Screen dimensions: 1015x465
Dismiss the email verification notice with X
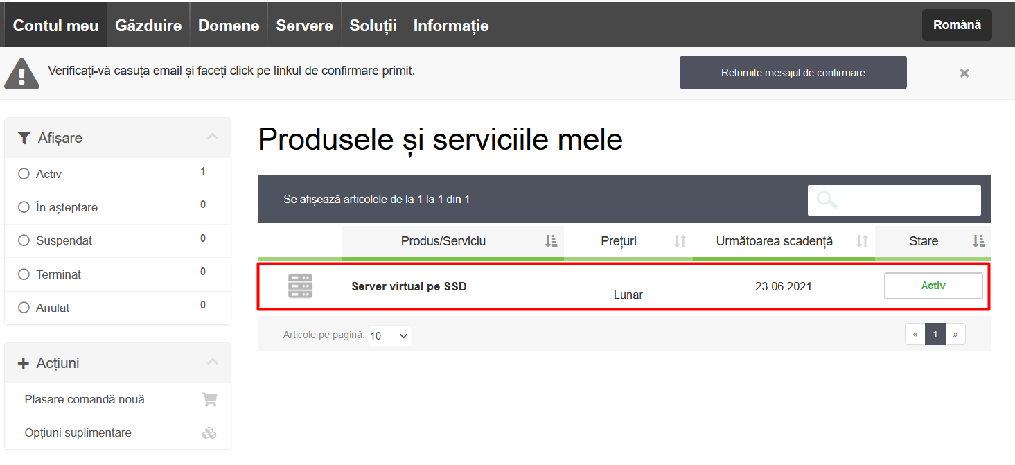click(x=964, y=73)
